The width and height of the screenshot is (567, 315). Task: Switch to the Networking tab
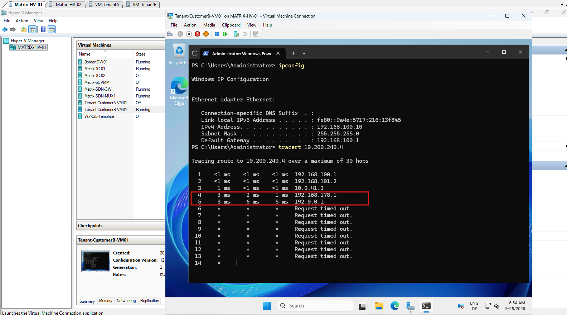[x=126, y=301]
